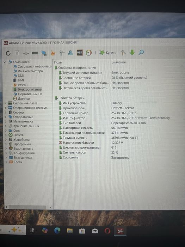This screenshot has height=247, width=185.
Task: Click the Значение column header
Action: [x=119, y=62]
